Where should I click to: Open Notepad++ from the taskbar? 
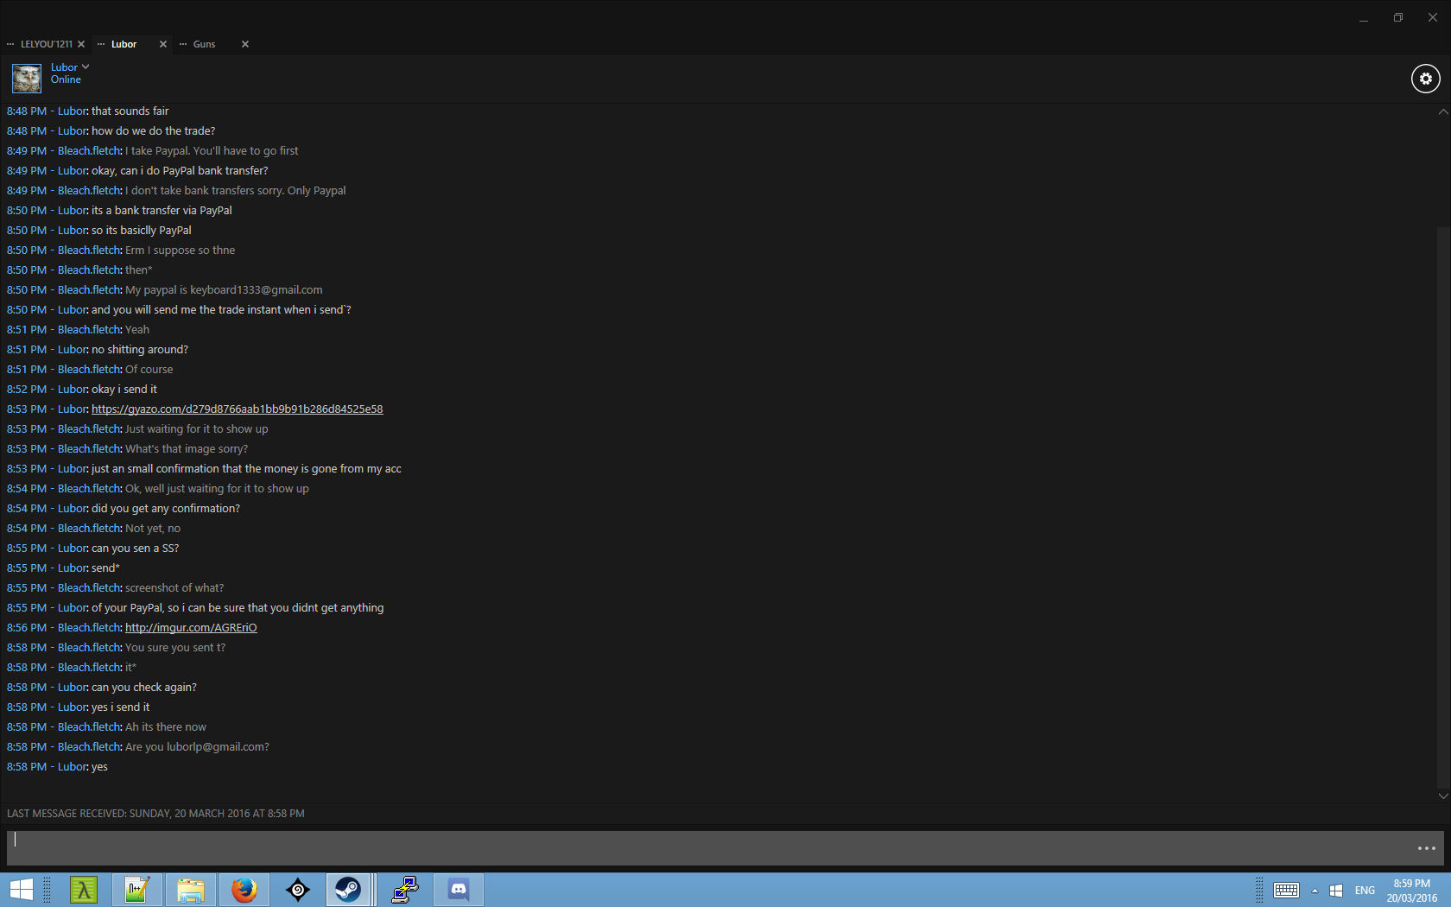136,889
